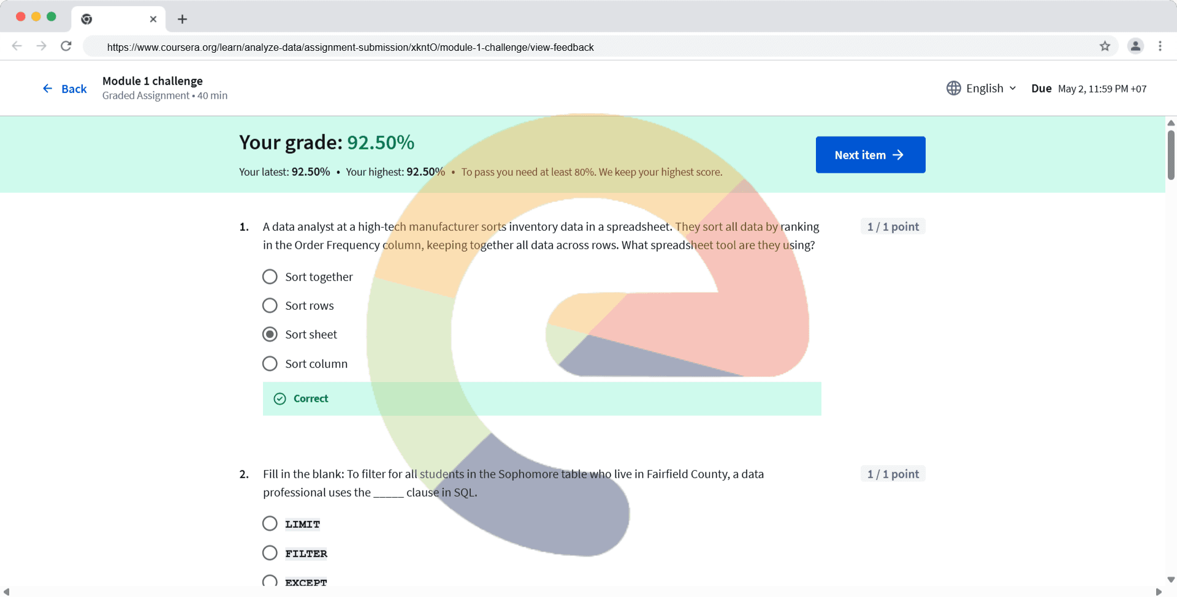Click the browser forward arrow icon
The width and height of the screenshot is (1177, 597).
click(41, 46)
